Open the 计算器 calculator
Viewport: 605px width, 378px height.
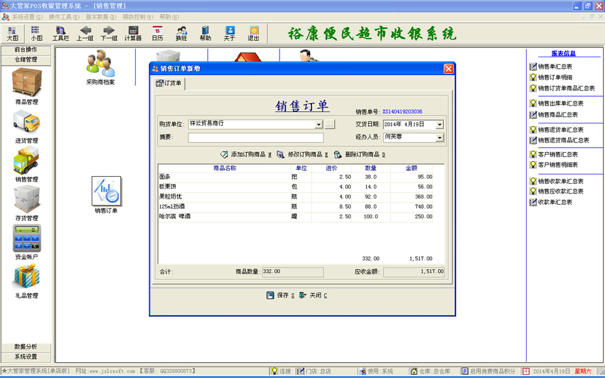click(x=133, y=34)
